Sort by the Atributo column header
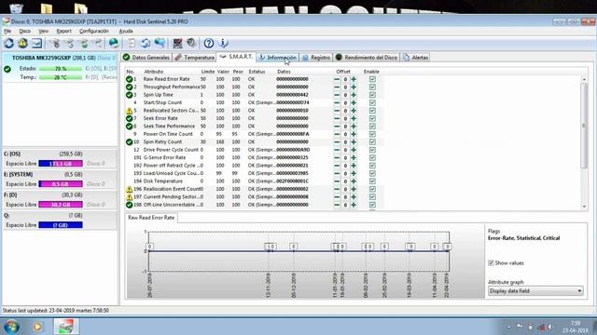The width and height of the screenshot is (597, 335). [x=153, y=72]
